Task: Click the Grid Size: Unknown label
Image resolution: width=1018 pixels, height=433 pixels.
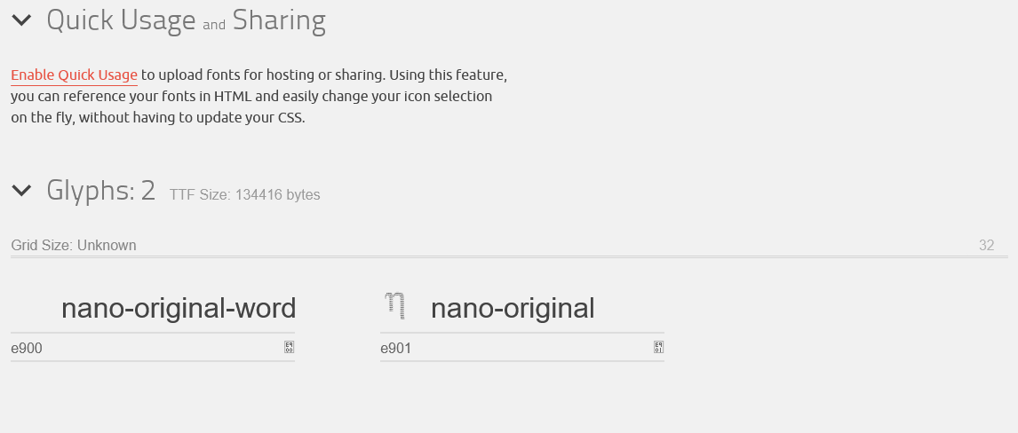Action: 74,246
